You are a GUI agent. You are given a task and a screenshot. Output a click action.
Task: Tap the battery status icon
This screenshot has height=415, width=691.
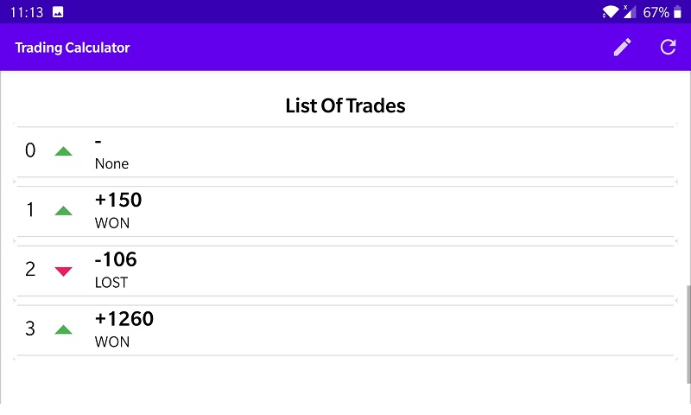click(677, 12)
